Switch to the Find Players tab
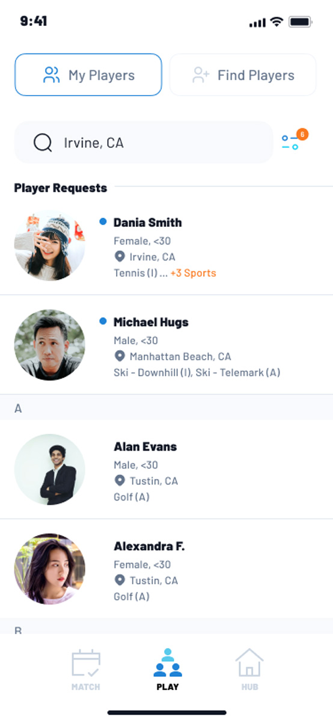The image size is (333, 722). tap(243, 75)
